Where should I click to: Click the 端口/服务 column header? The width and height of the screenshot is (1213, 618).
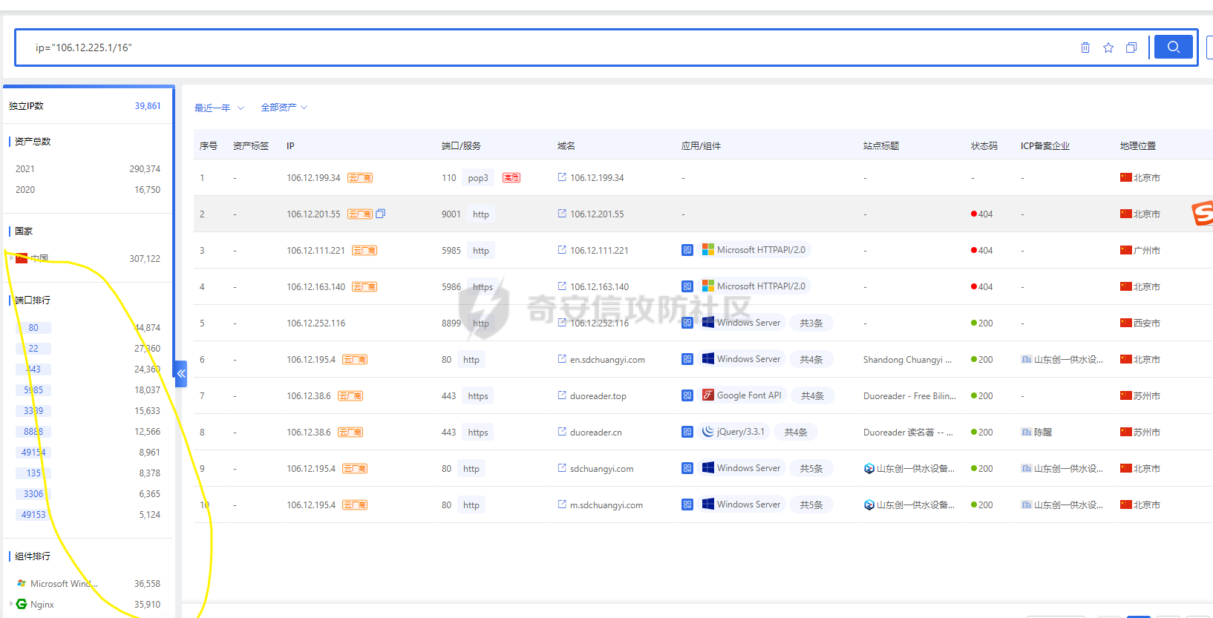tap(461, 146)
